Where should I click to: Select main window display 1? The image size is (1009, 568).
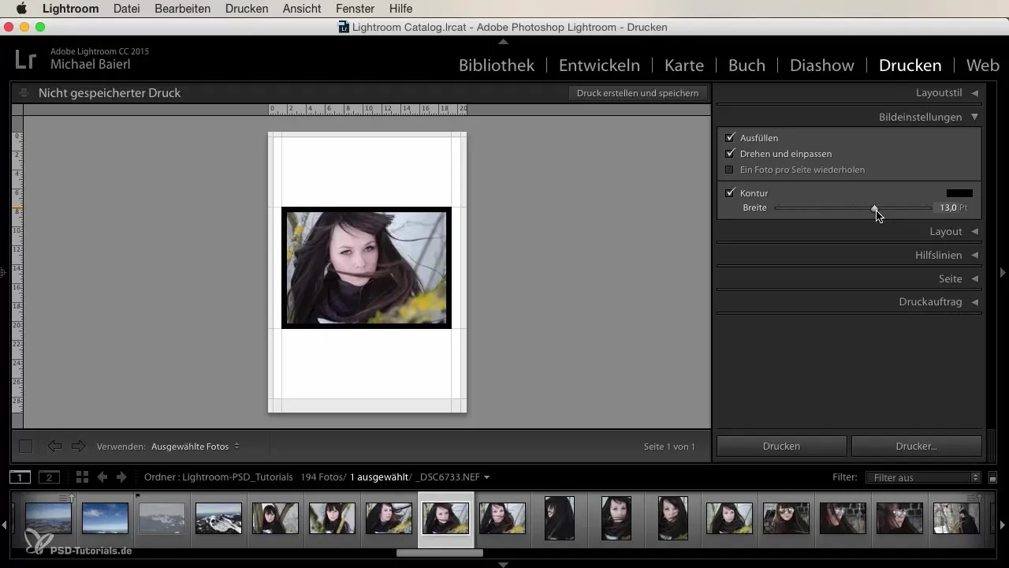[x=20, y=477]
